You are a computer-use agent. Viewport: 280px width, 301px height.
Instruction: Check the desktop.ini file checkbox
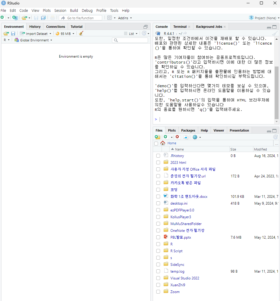[x=158, y=203]
